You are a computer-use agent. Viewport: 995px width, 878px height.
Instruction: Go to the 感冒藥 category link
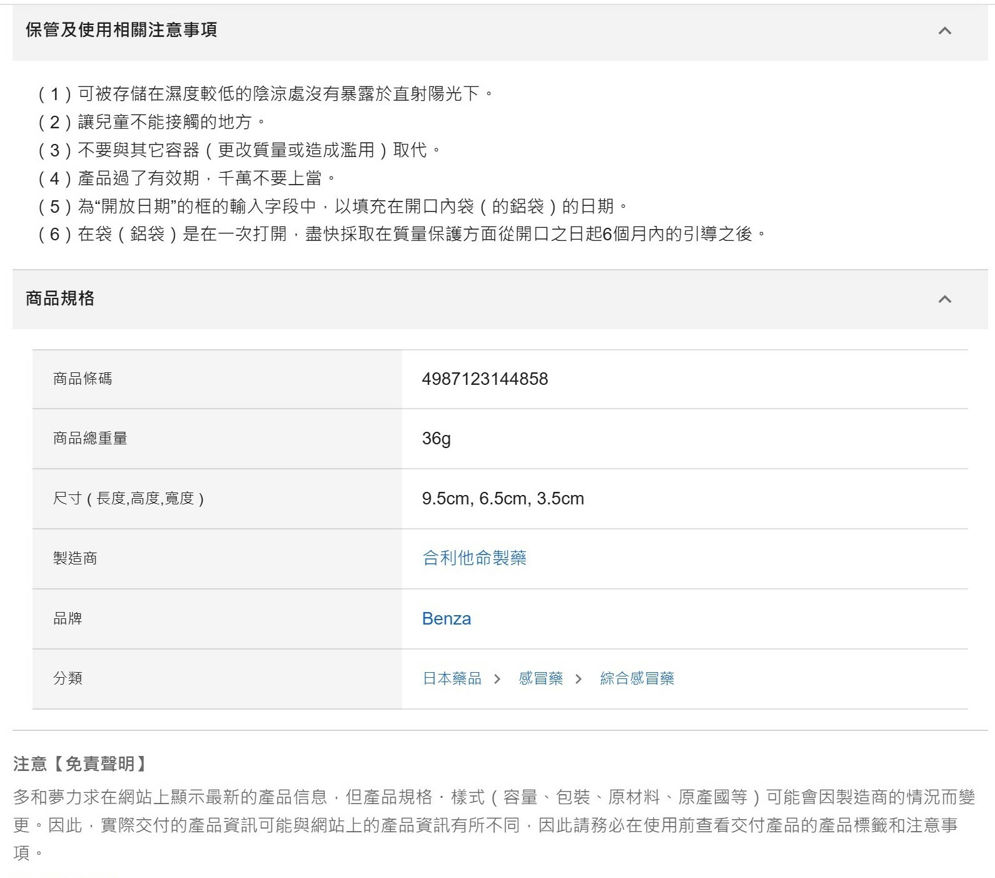[x=540, y=678]
